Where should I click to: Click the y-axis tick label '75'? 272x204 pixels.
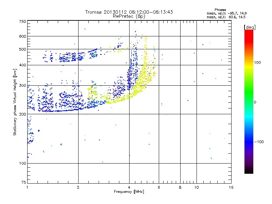coord(24,182)
